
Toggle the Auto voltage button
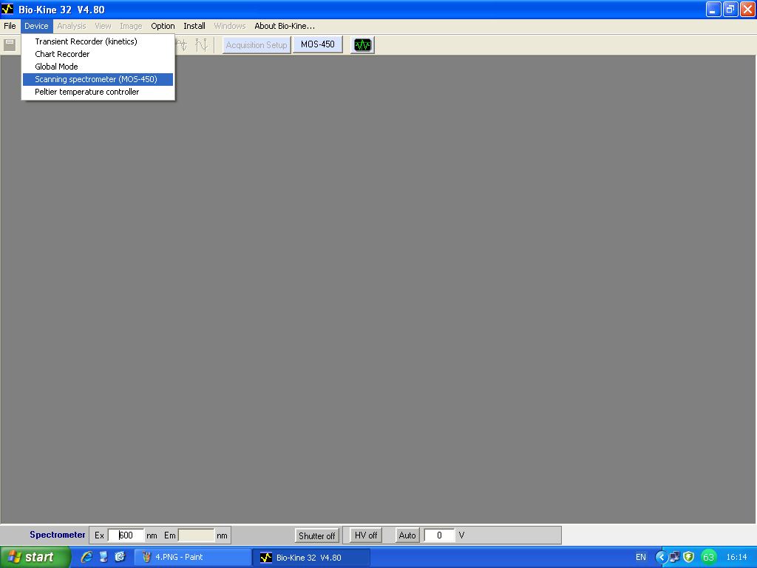407,535
